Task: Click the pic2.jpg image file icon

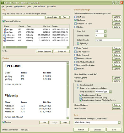Action: (5, 32)
